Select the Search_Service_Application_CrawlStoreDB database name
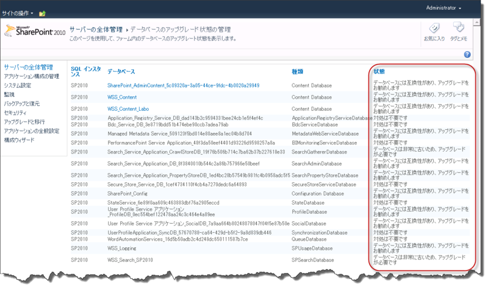The height and width of the screenshot is (290, 488). click(196, 152)
